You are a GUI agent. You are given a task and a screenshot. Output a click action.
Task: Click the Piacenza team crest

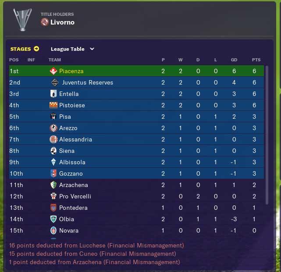(x=53, y=71)
